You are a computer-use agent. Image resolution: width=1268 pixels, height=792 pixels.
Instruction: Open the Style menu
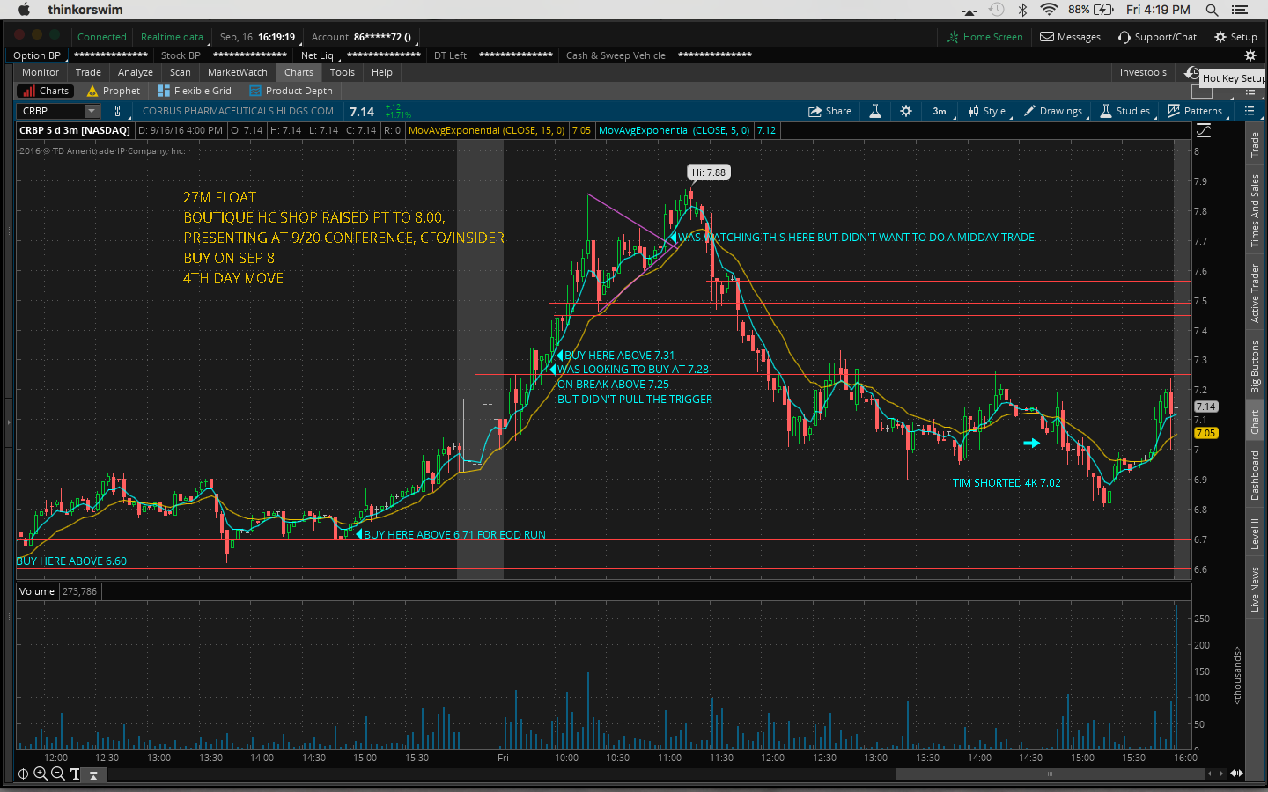click(x=986, y=111)
